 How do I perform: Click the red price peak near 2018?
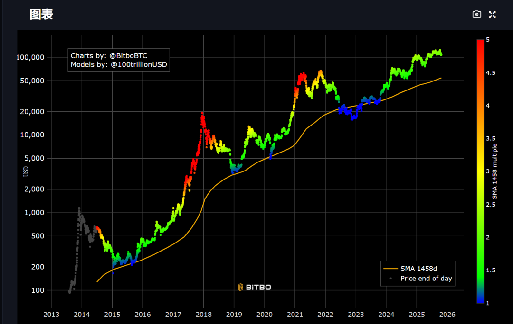[203, 115]
